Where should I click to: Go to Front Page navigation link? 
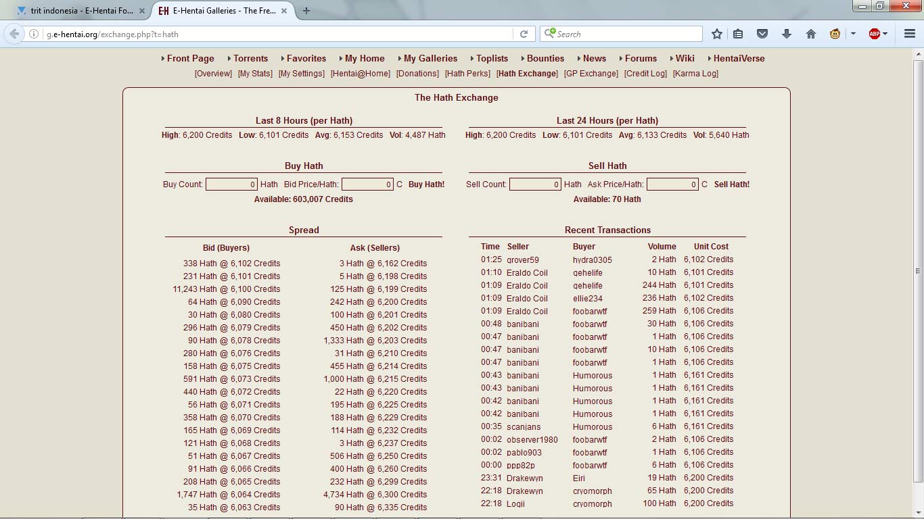coord(190,59)
